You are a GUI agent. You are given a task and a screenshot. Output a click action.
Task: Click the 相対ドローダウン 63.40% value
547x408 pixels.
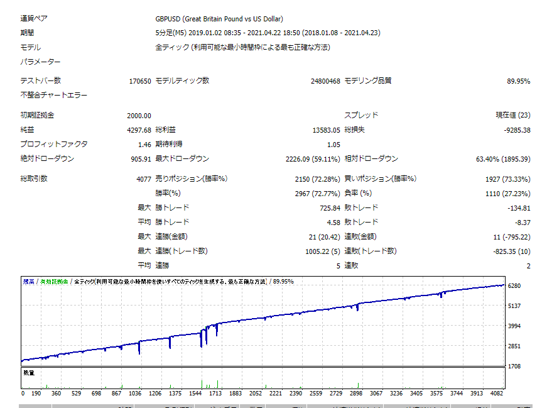pyautogui.click(x=503, y=159)
